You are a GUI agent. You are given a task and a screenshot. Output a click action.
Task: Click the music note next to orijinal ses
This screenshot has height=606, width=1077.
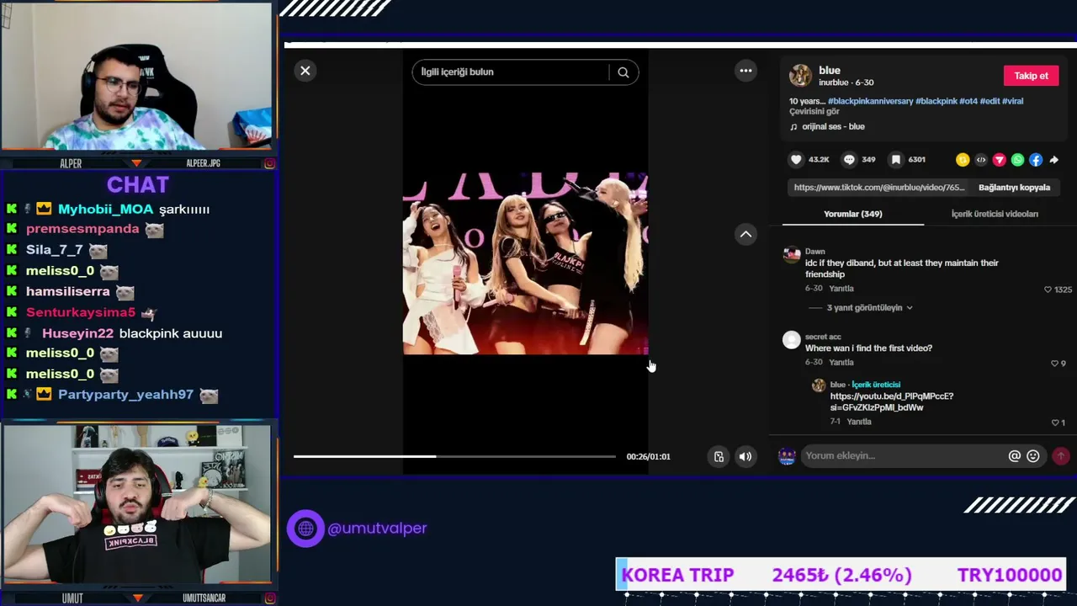793,127
